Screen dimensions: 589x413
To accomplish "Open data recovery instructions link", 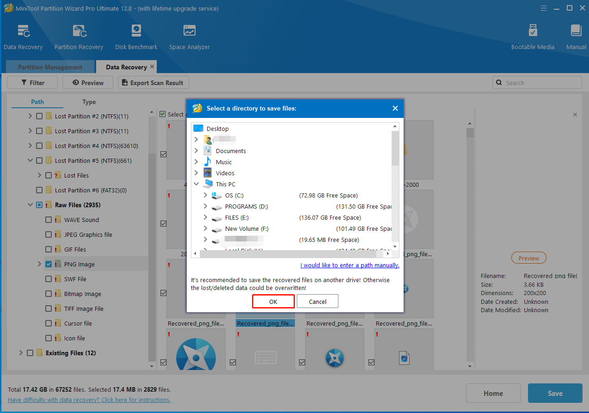I will click(89, 400).
